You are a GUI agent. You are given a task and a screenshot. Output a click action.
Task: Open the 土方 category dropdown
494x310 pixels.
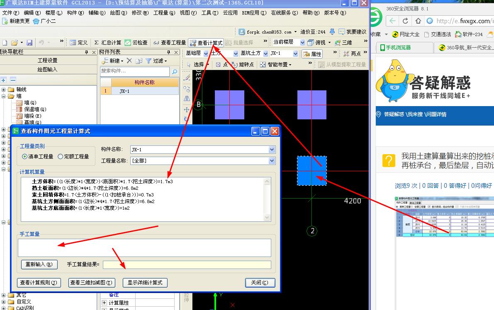point(236,54)
